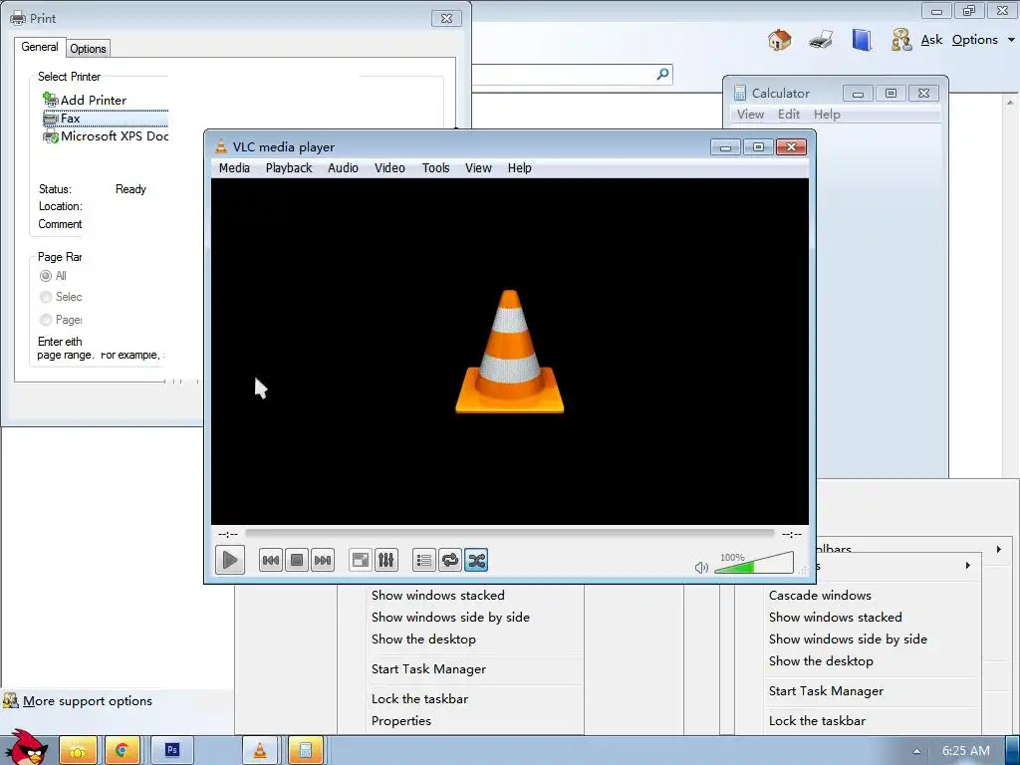Select the All page range radio button

pyautogui.click(x=46, y=276)
